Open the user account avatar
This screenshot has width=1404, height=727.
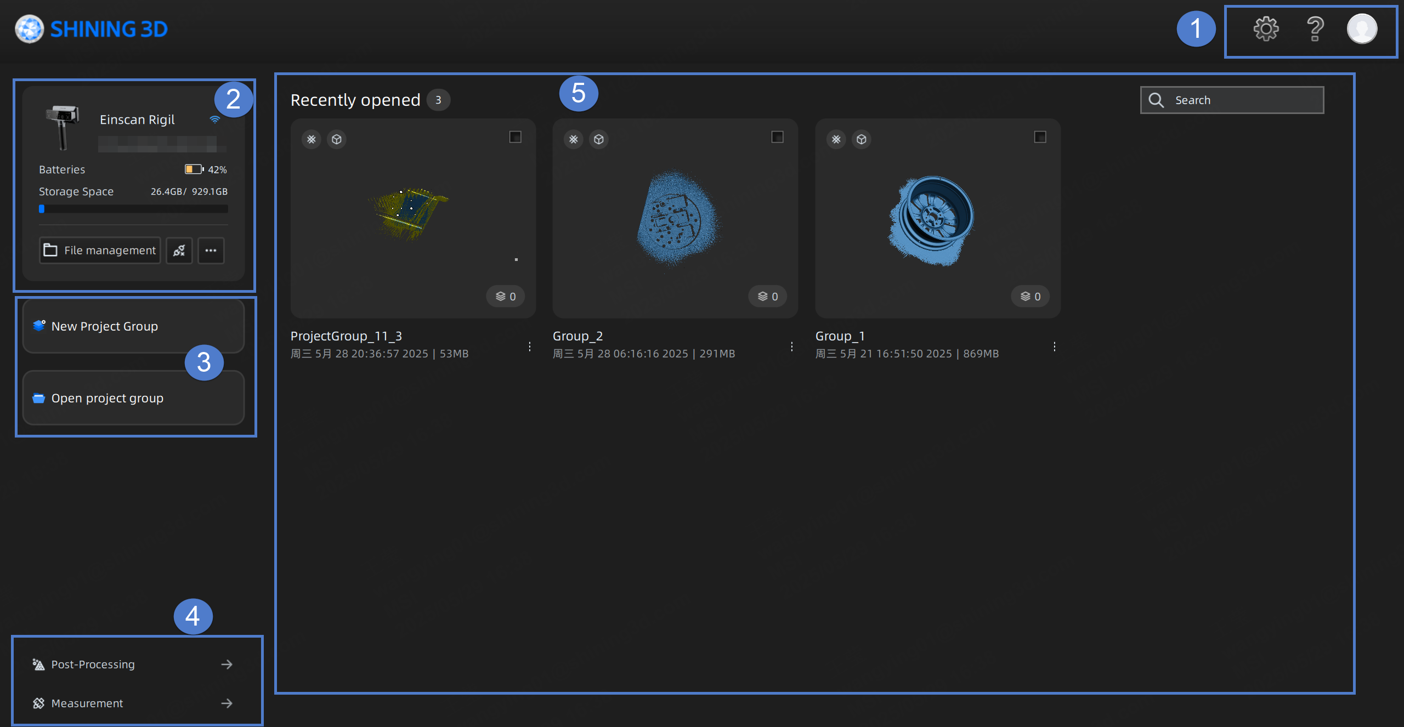(1362, 29)
